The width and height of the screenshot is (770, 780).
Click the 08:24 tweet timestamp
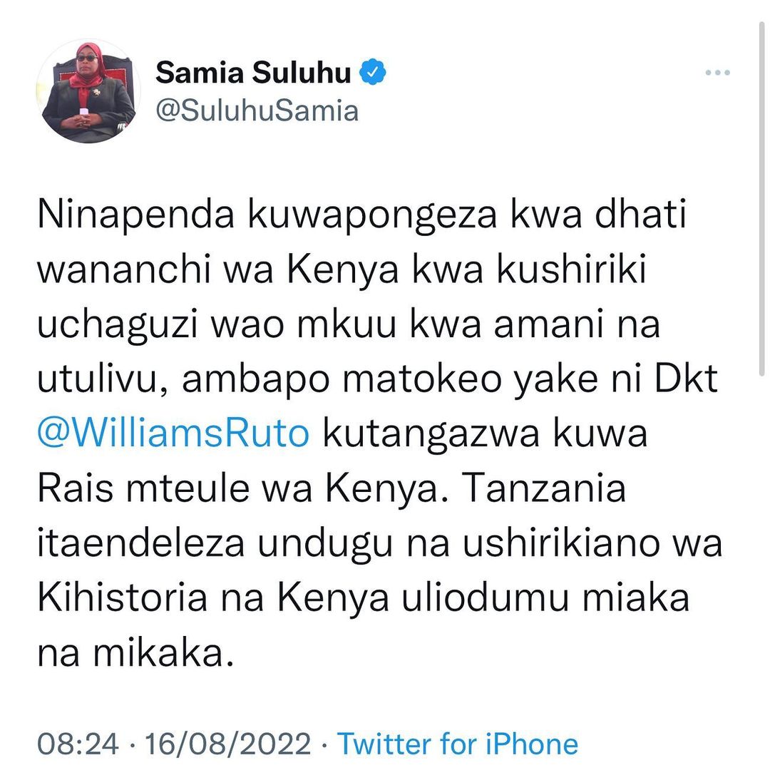(78, 744)
